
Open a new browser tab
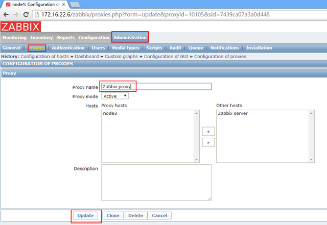click(75, 5)
